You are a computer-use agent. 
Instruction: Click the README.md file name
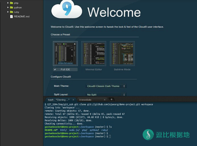tap(22, 16)
